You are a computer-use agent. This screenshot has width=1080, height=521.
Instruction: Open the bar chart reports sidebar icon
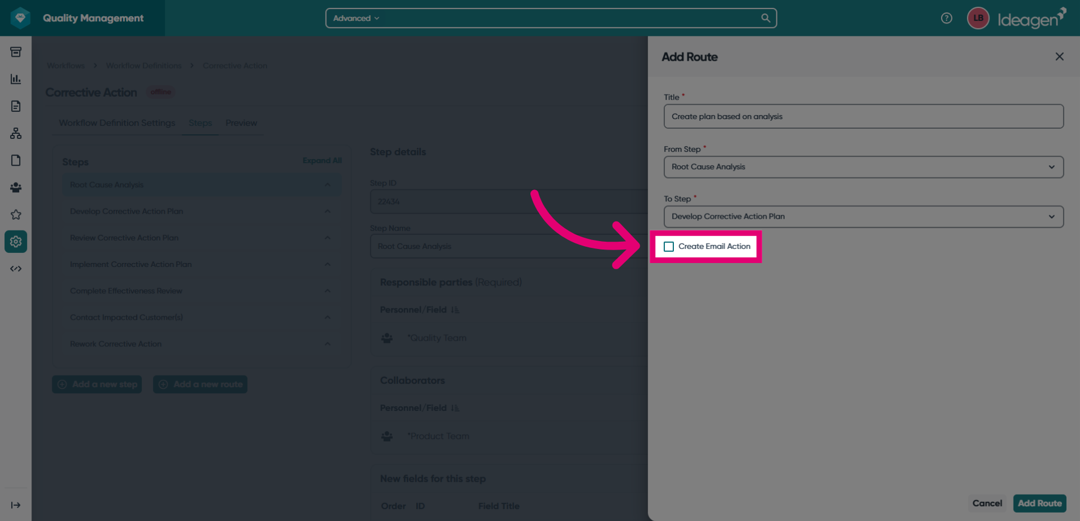(16, 79)
